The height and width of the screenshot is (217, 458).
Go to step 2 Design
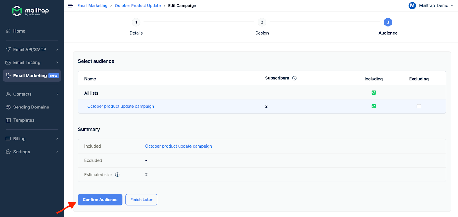coord(262,22)
